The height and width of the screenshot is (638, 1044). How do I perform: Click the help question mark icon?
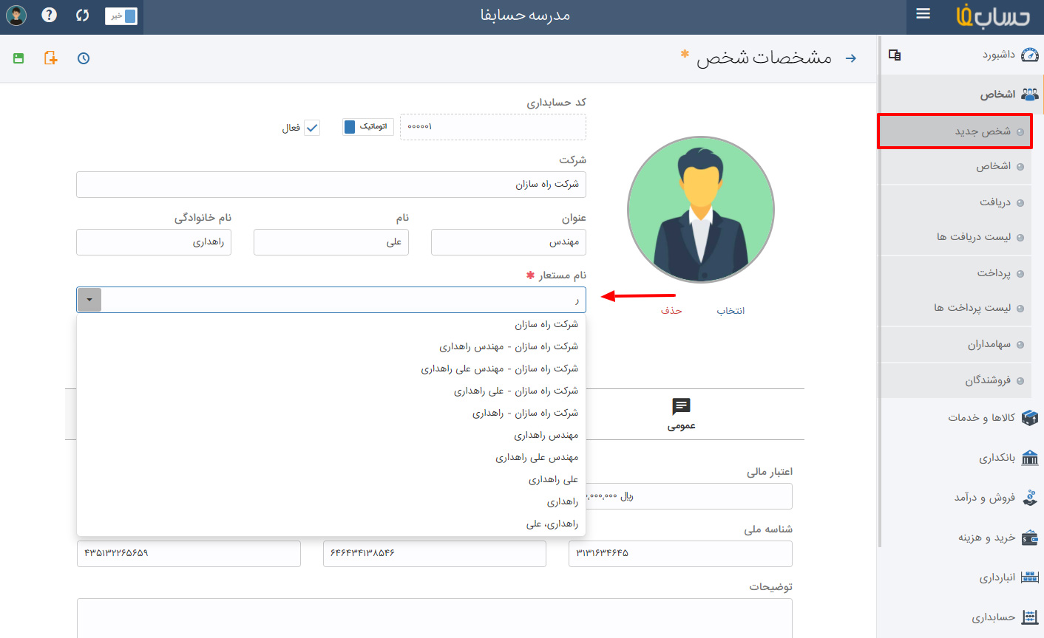(x=50, y=15)
